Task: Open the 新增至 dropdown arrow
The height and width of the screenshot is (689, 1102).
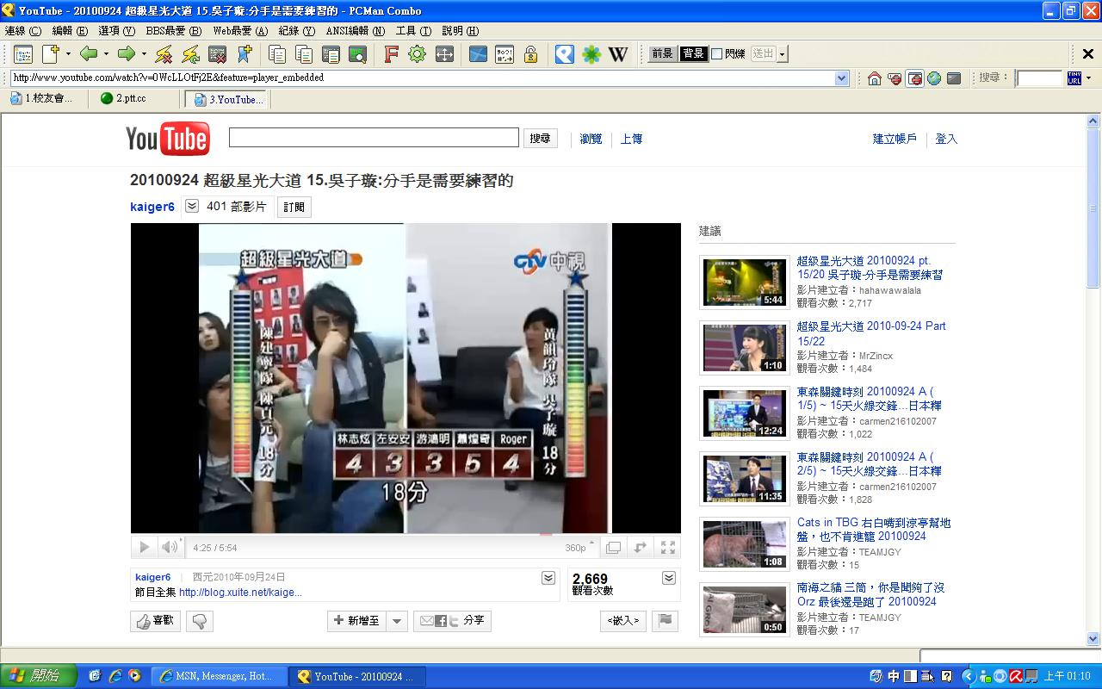Action: click(397, 620)
